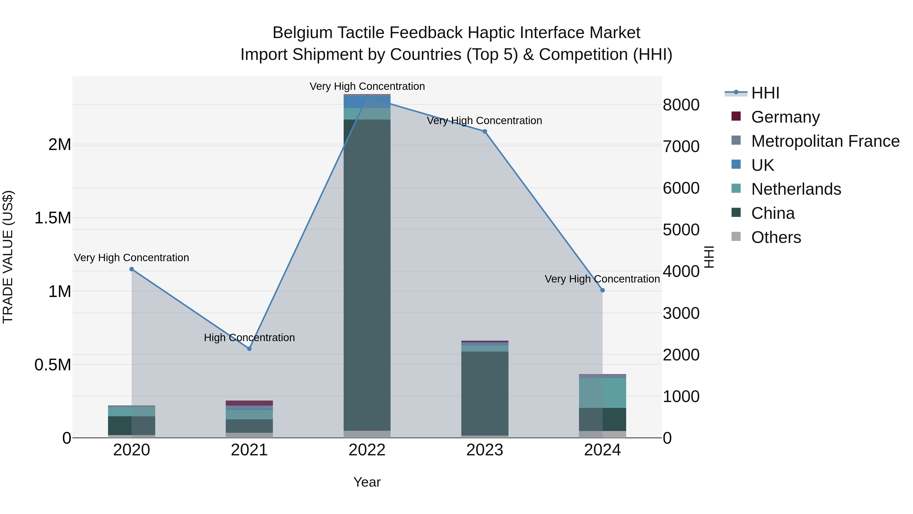Click the 'Year' x-axis title
The image size is (913, 514).
[367, 483]
